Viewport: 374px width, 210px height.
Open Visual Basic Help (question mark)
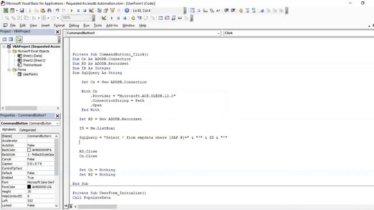tap(127, 10)
